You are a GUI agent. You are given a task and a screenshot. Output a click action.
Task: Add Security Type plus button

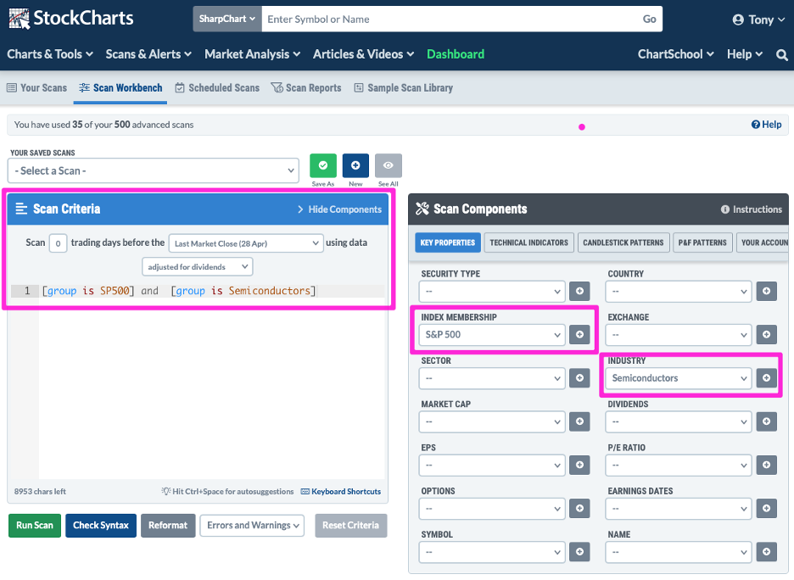click(x=579, y=291)
